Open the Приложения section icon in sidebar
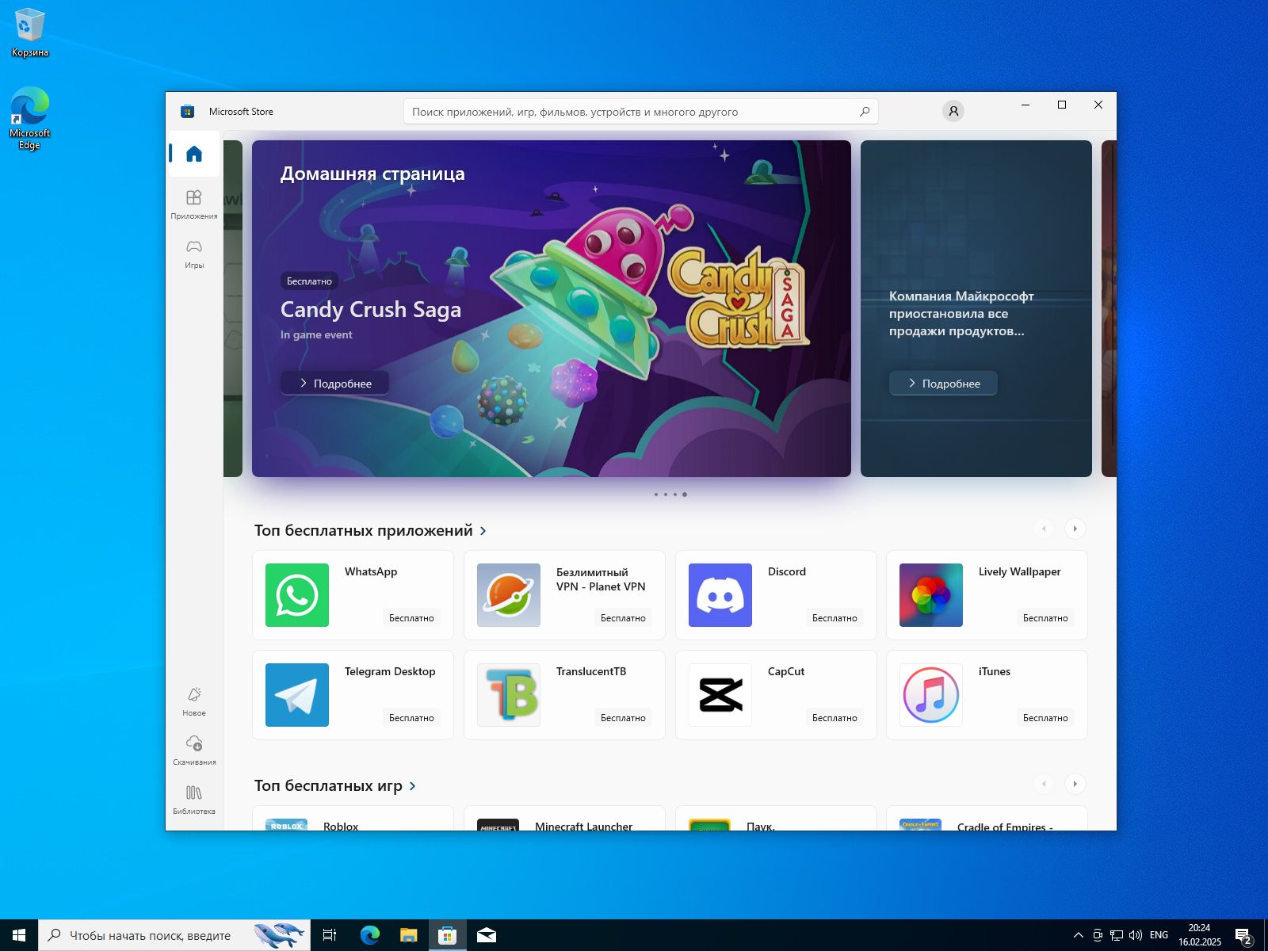 point(193,203)
